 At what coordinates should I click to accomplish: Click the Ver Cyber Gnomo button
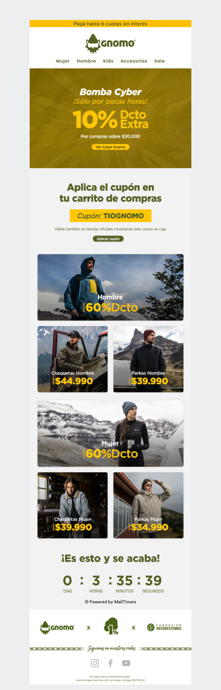click(x=110, y=147)
